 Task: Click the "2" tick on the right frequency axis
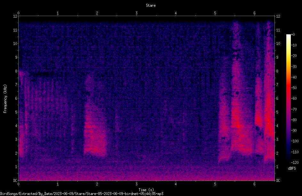277,153
